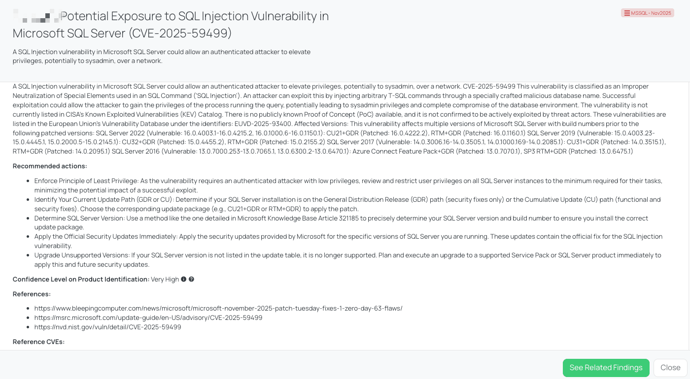This screenshot has width=690, height=379.
Task: Expand the Reference CVEs section
Action: [38, 341]
